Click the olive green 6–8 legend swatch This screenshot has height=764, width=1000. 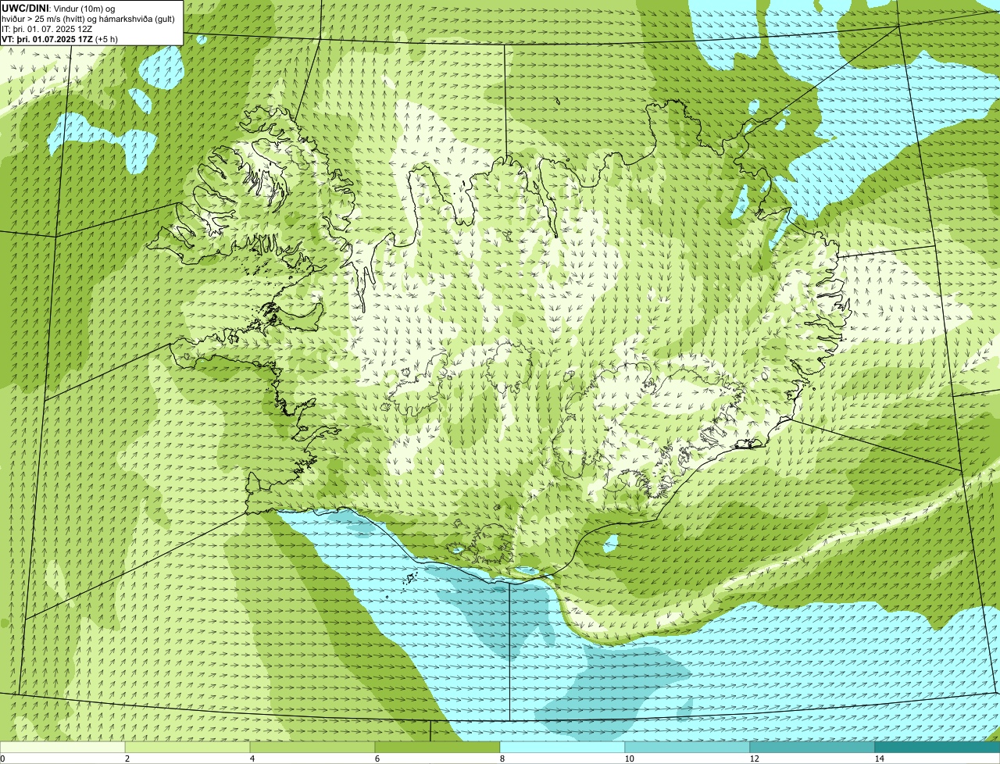coord(437,748)
